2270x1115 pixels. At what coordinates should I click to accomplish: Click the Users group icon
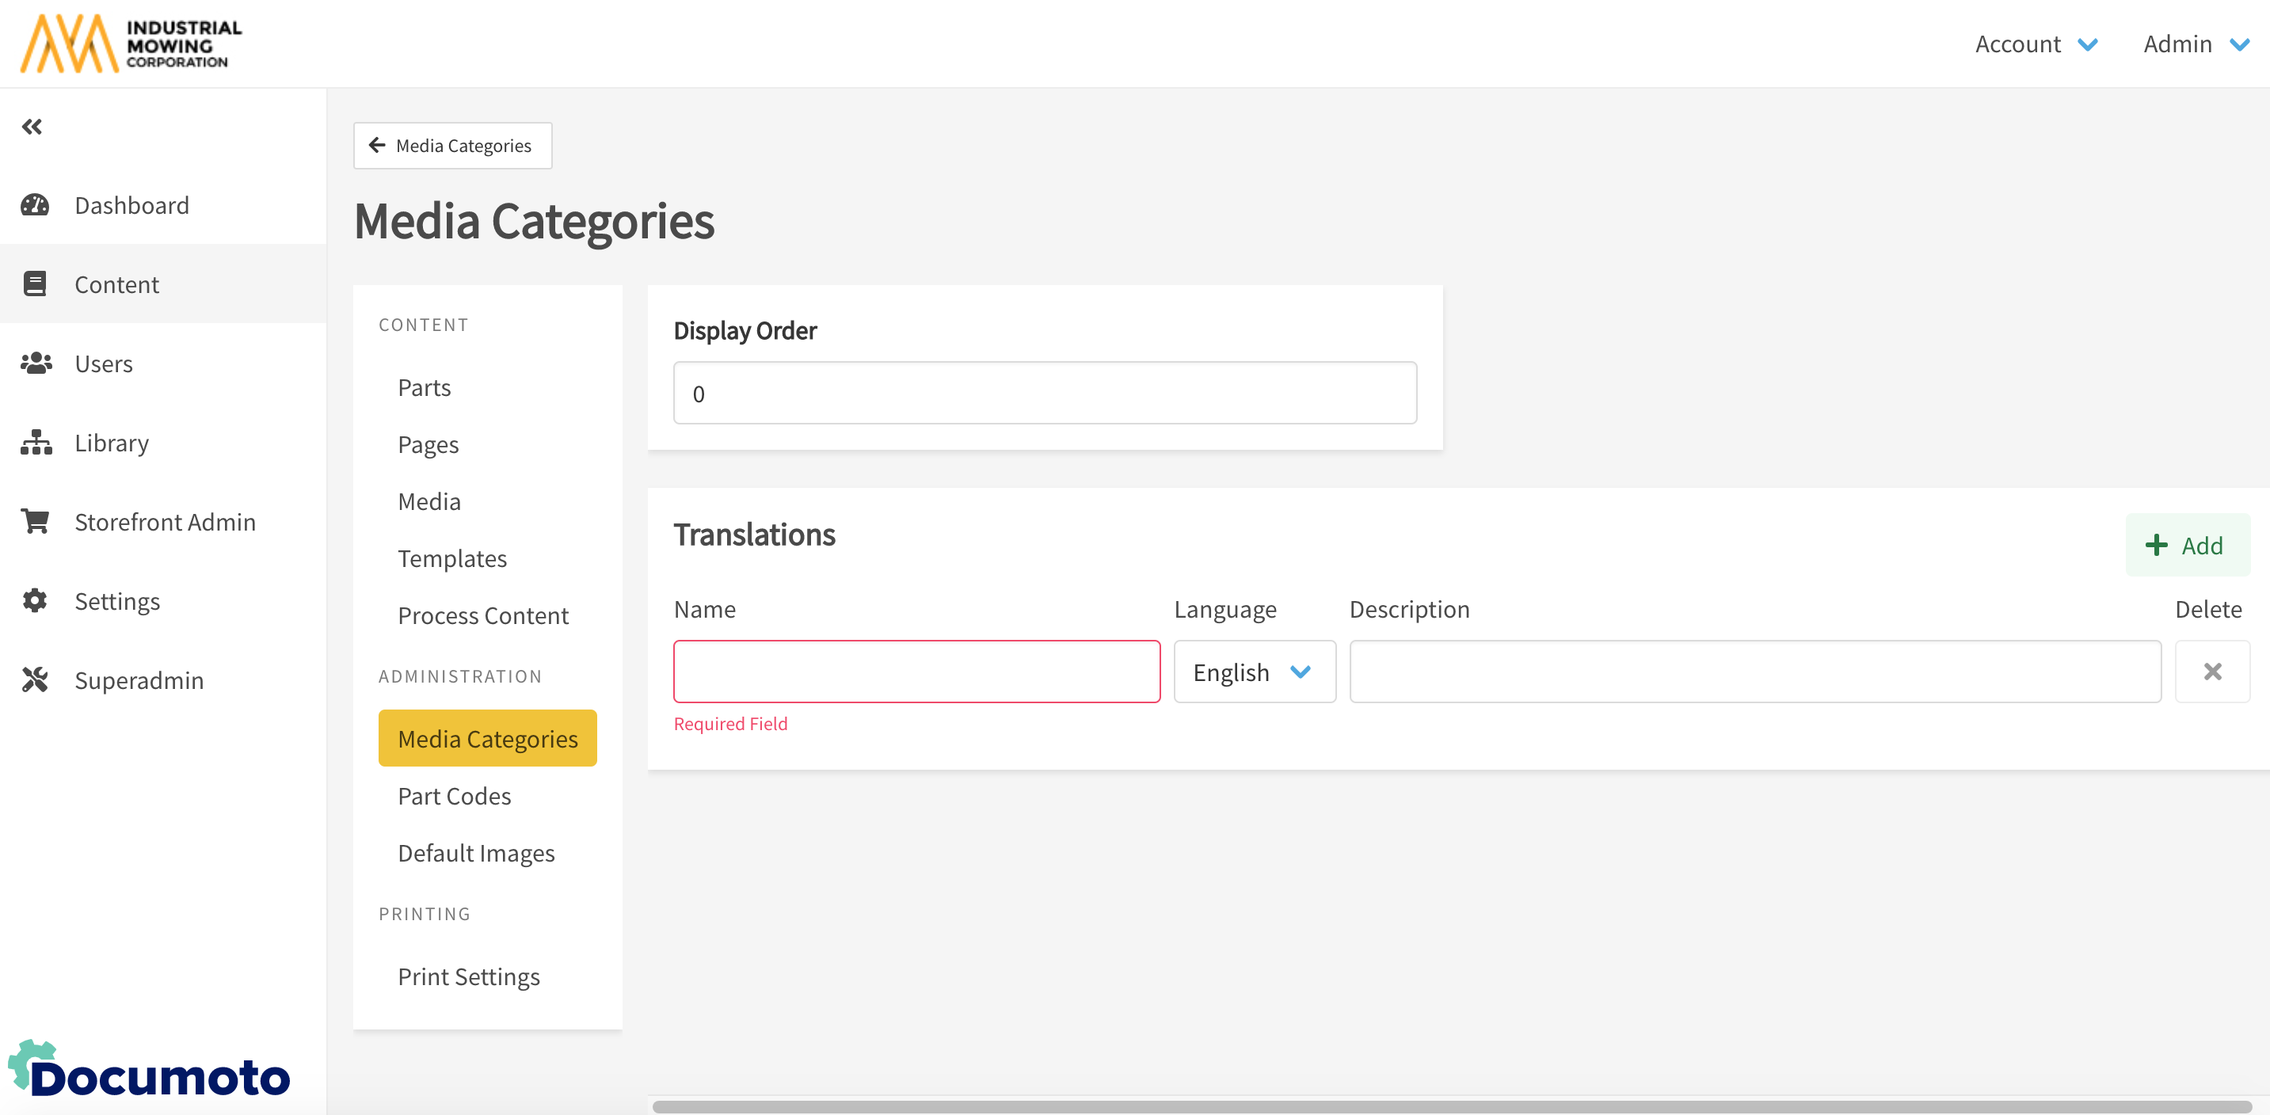click(x=36, y=363)
